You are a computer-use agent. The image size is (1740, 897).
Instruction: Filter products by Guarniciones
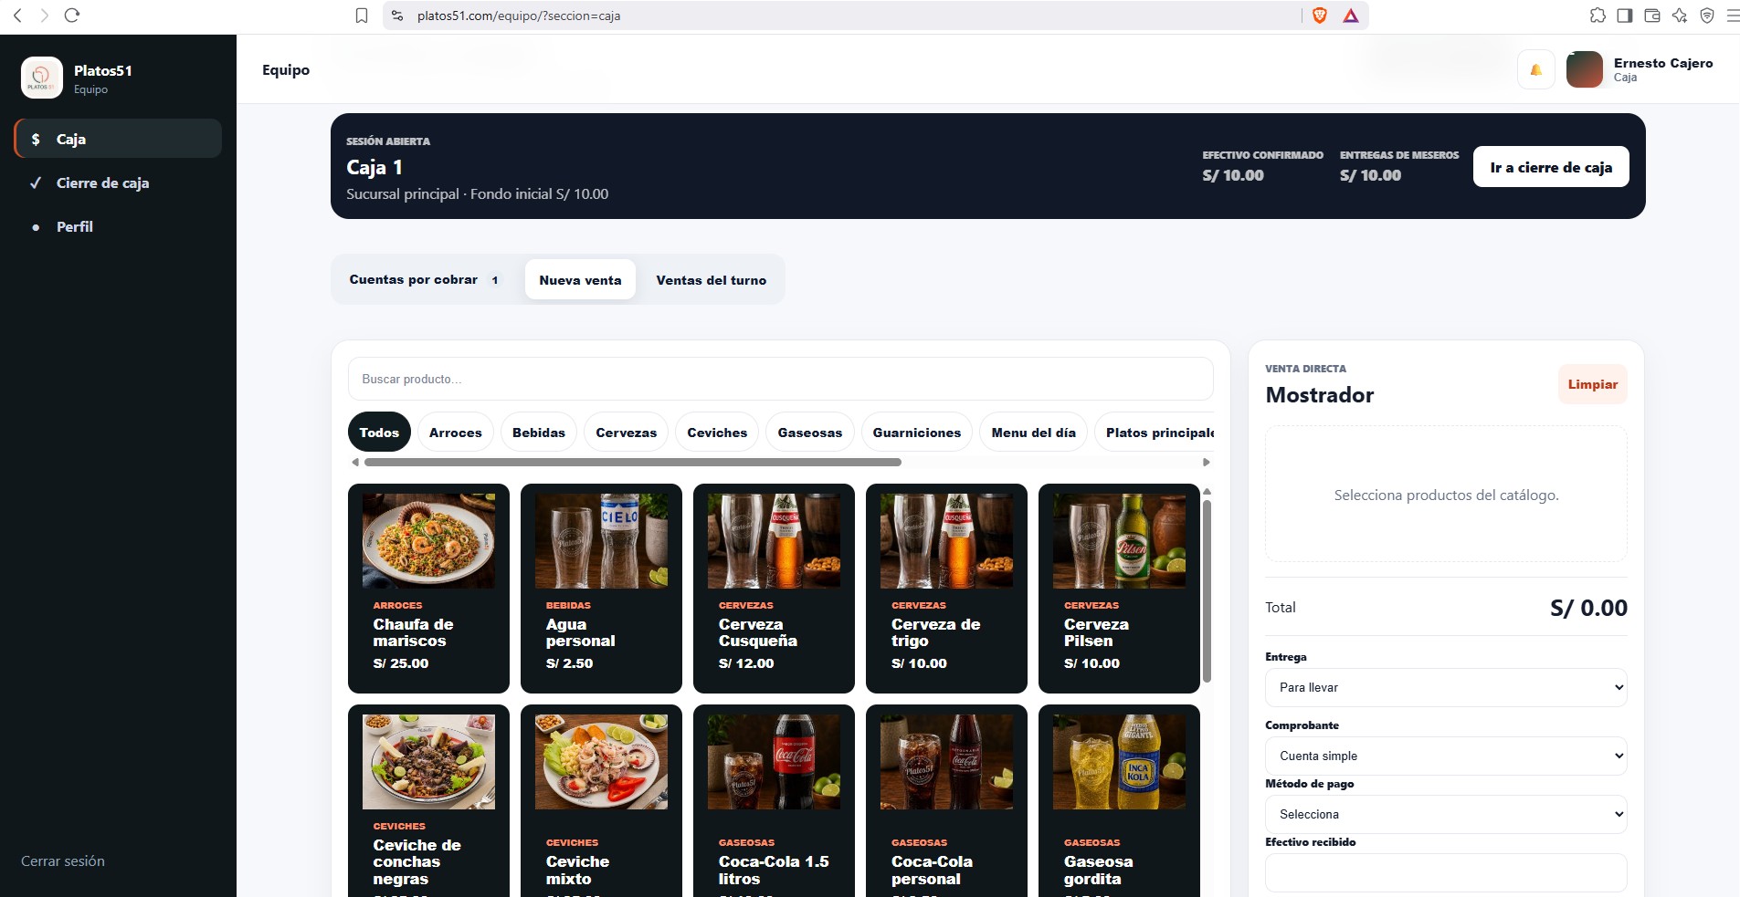[x=917, y=433]
